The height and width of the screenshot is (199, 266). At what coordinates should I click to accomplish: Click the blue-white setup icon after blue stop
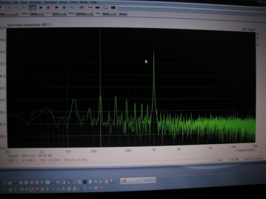[x=73, y=7]
